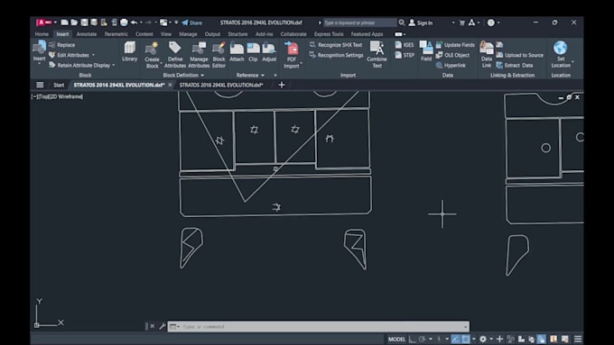614x345 pixels.
Task: Click the Share button
Action: (x=191, y=23)
